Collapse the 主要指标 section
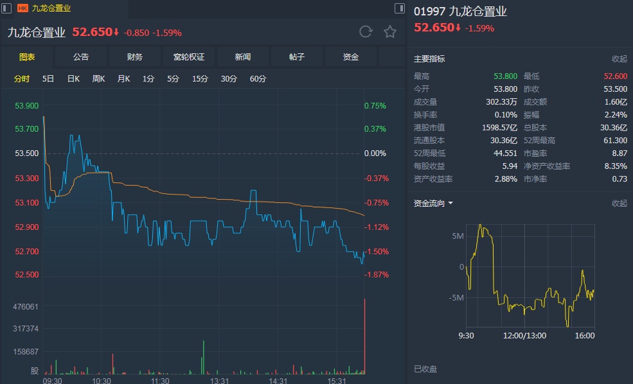The height and width of the screenshot is (384, 633). (620, 59)
